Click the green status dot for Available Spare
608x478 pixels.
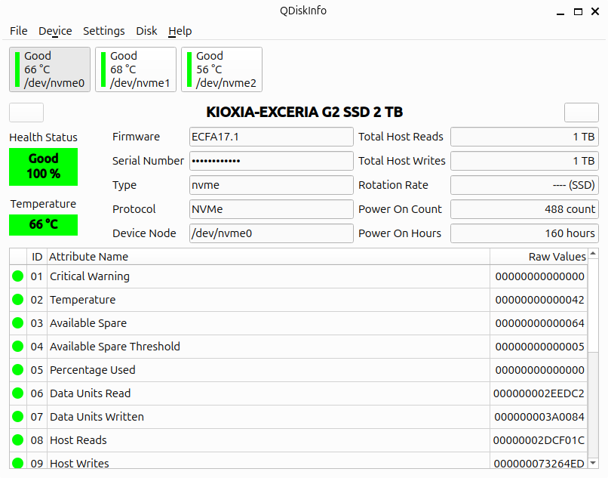pyautogui.click(x=18, y=322)
